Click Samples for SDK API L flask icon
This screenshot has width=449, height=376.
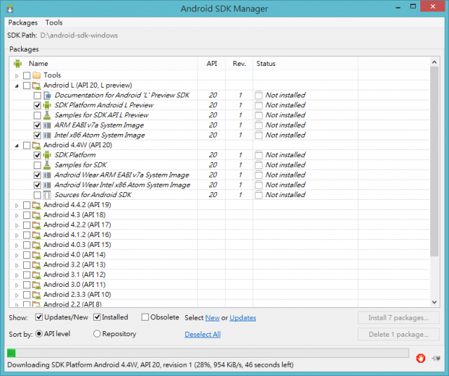click(47, 115)
